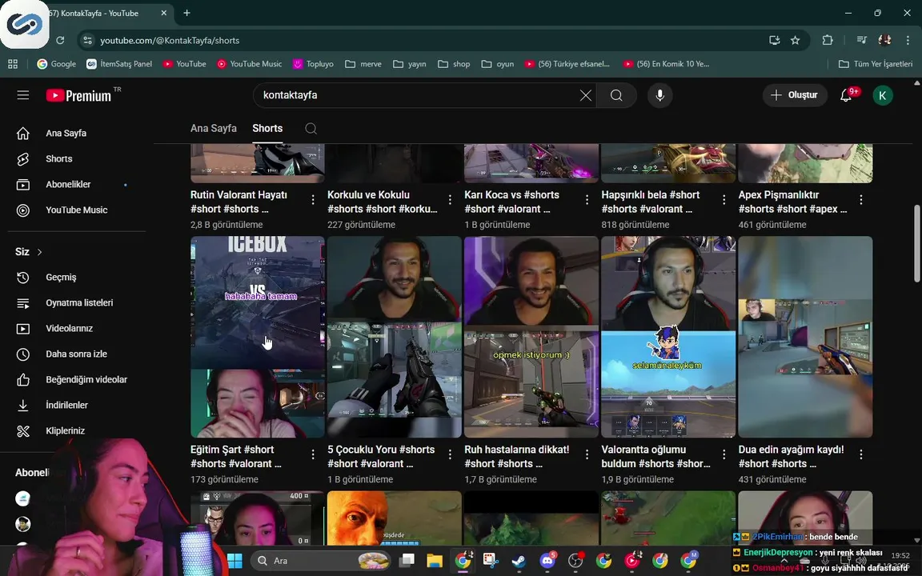This screenshot has height=576, width=922.
Task: Open File Explorer from the taskbar
Action: point(435,561)
